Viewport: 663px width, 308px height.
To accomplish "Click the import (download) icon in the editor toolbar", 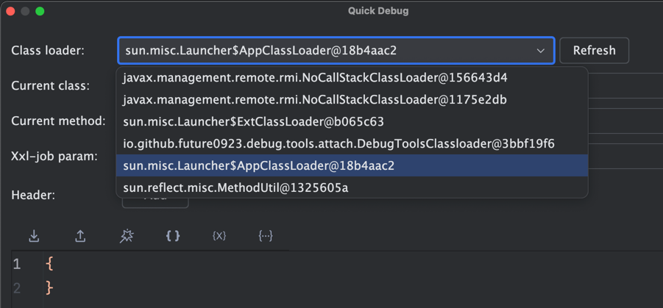I will pyautogui.click(x=34, y=236).
